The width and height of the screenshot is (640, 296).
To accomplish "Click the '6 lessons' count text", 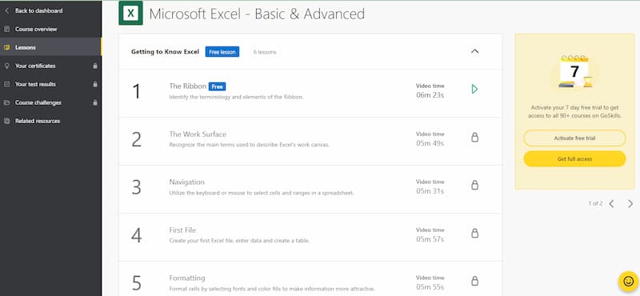I will click(265, 52).
